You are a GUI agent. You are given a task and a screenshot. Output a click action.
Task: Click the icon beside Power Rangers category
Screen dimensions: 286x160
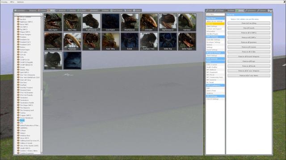[18, 34]
